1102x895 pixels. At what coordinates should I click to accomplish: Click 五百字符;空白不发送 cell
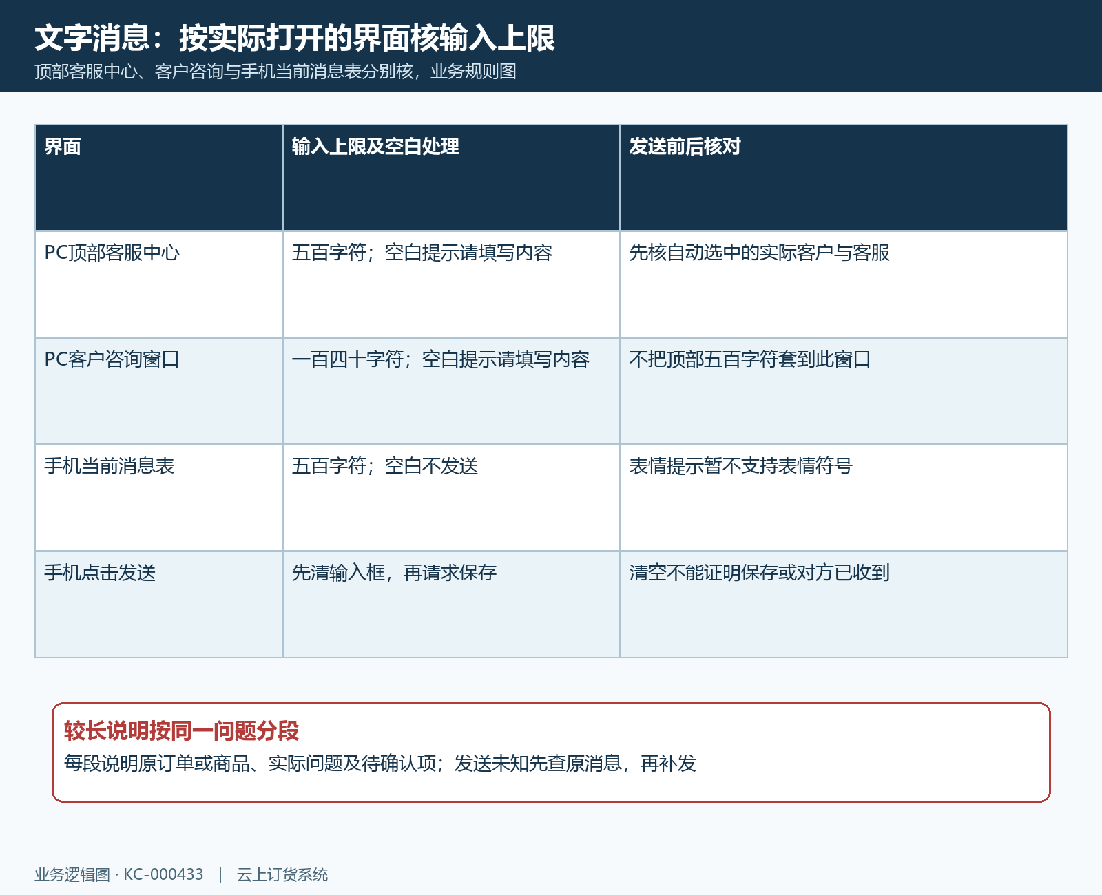[451, 498]
